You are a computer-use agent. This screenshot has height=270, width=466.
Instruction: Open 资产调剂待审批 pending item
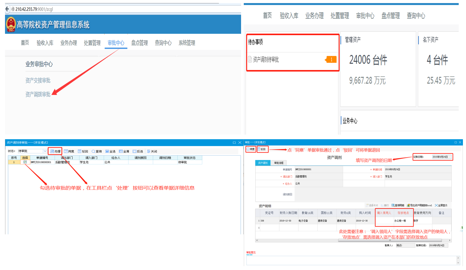[x=266, y=59]
